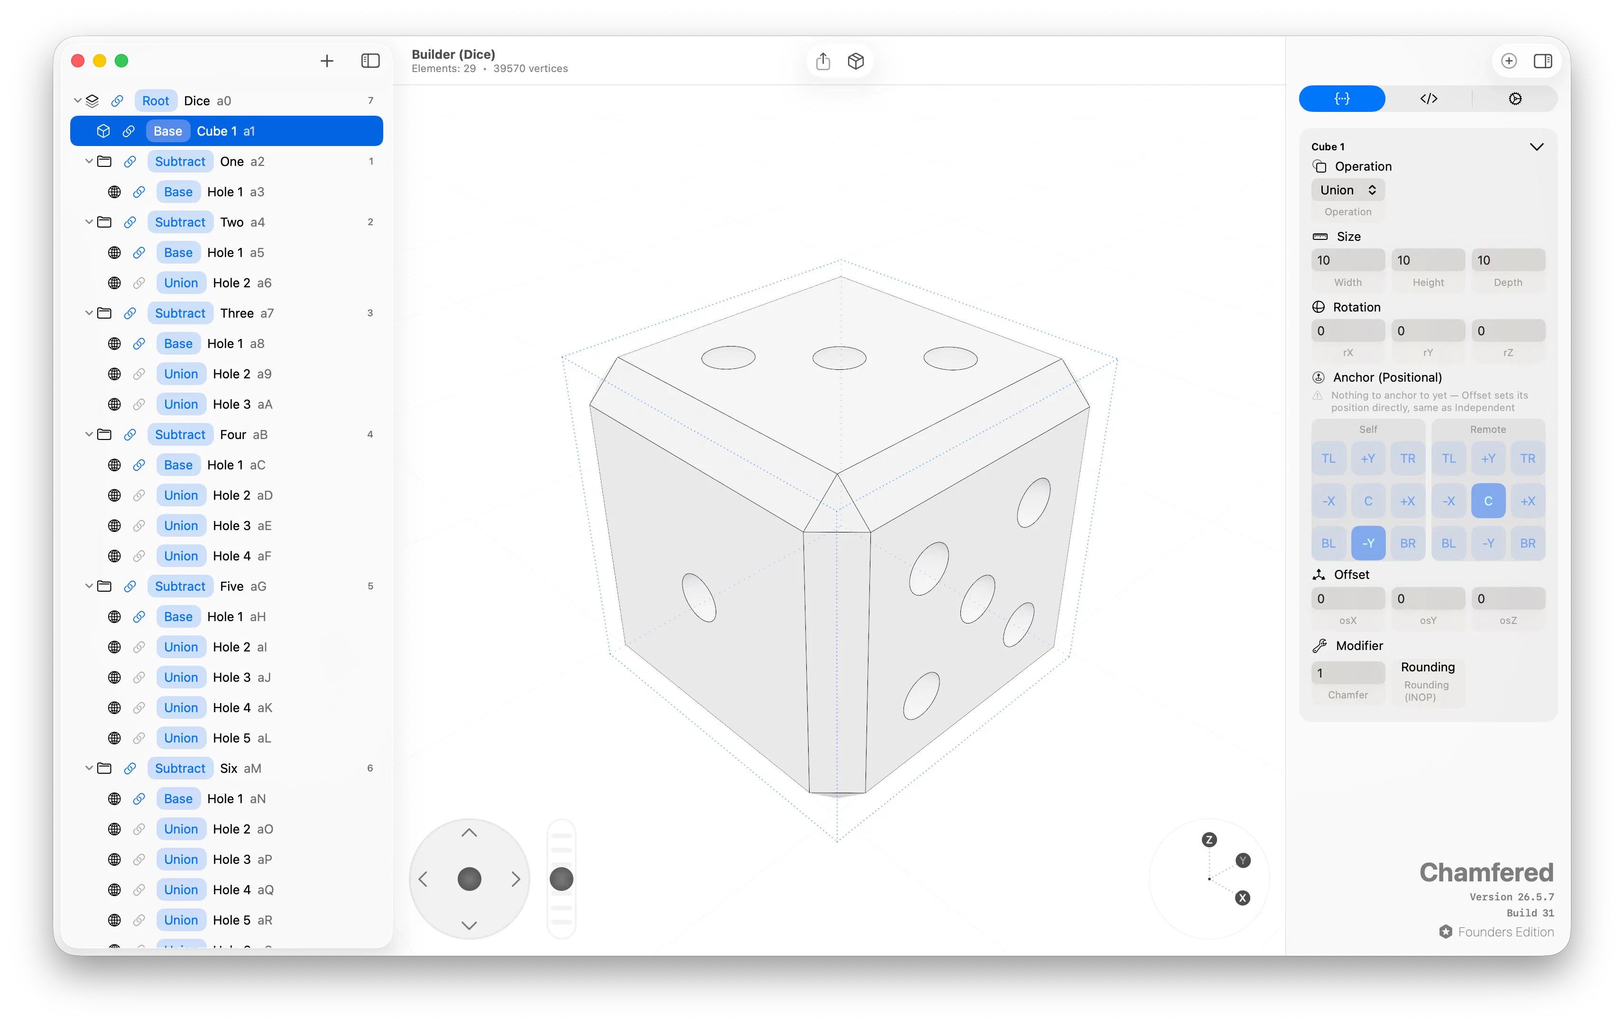The width and height of the screenshot is (1624, 1026).
Task: Collapse the Four aB group
Action: (88, 434)
